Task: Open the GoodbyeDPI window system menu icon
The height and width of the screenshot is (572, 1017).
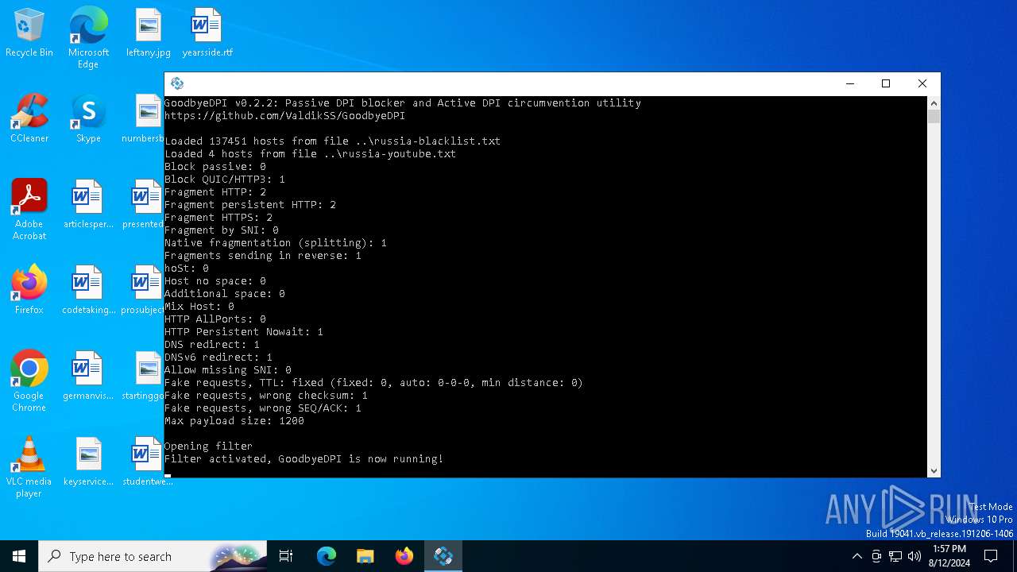Action: tap(177, 83)
